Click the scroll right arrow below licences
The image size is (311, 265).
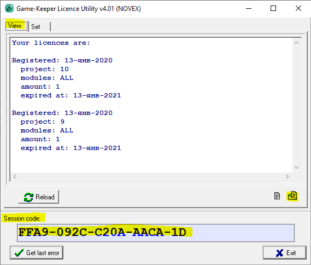287,176
